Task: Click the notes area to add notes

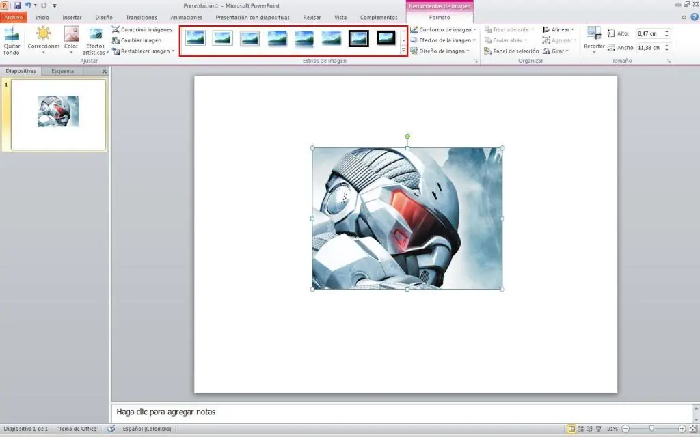Action: (x=402, y=412)
